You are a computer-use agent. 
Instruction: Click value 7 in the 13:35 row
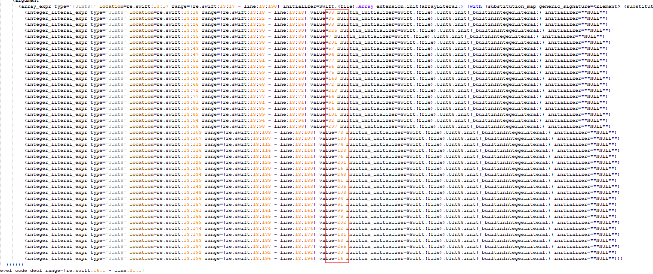(330, 36)
